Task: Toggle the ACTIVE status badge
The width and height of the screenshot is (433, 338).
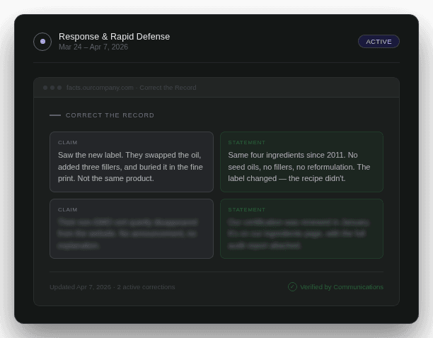Action: coord(379,42)
